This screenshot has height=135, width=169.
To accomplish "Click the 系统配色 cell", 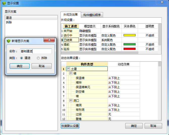I will click(x=111, y=40).
